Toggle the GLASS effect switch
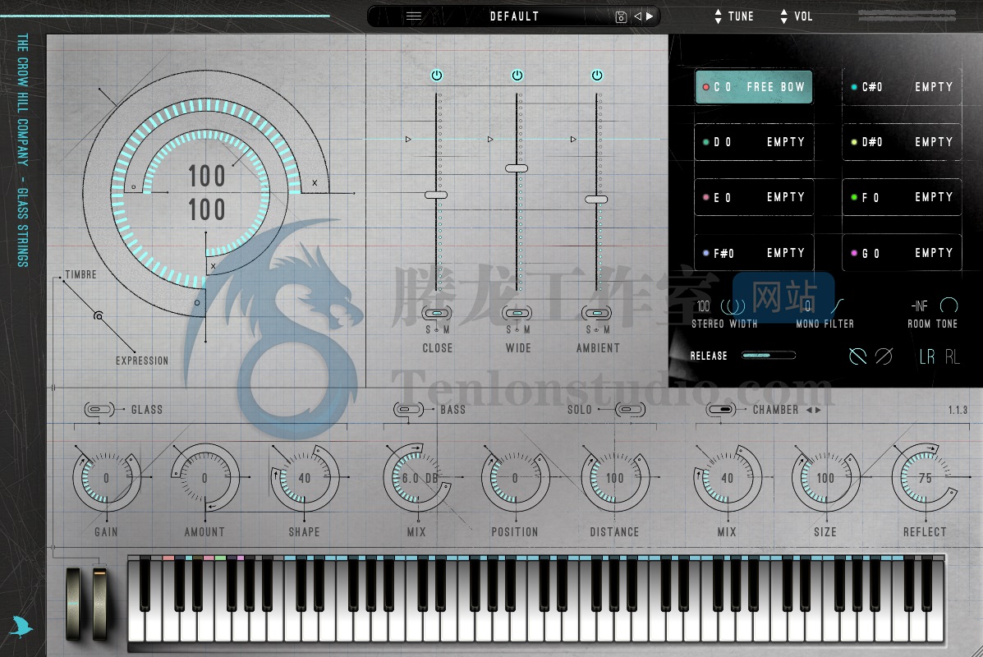This screenshot has height=657, width=983. point(99,410)
